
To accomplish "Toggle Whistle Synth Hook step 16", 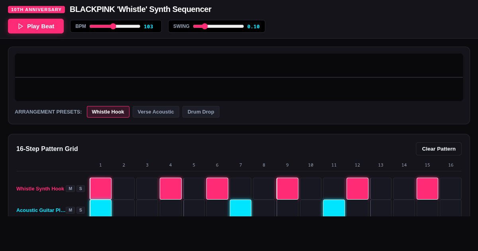I will [451, 188].
